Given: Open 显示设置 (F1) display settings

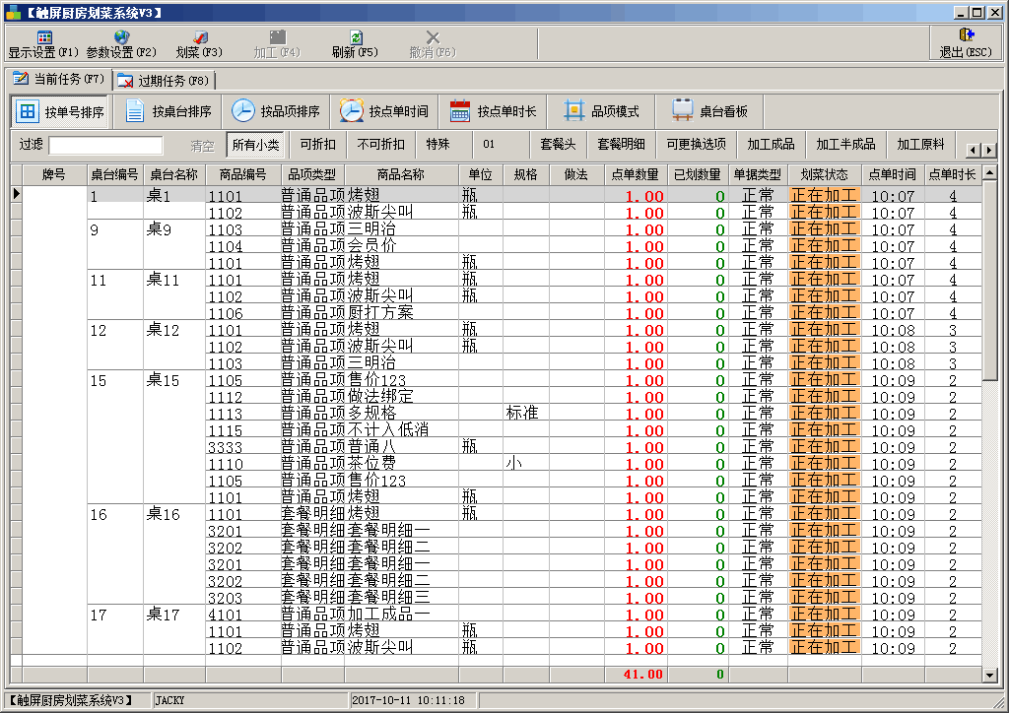Looking at the screenshot, I should [43, 37].
